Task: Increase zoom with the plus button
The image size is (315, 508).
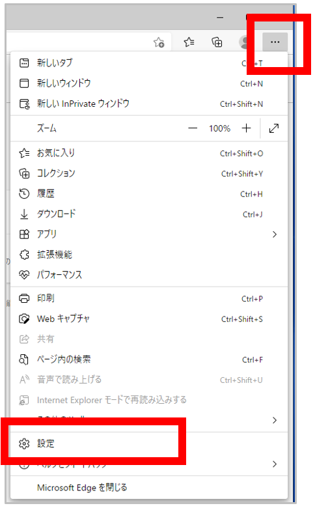Action: tap(247, 128)
